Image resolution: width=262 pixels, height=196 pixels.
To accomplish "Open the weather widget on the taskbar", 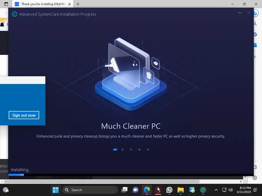I will click(6, 190).
